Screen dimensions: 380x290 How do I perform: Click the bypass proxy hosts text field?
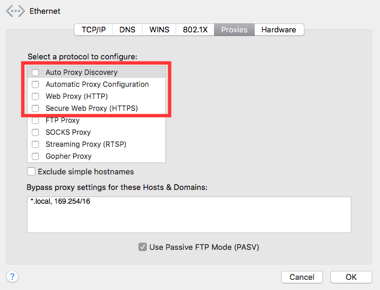coord(189,215)
